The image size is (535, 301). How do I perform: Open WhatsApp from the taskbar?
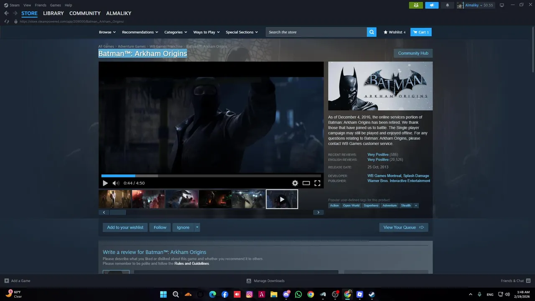[298, 294]
